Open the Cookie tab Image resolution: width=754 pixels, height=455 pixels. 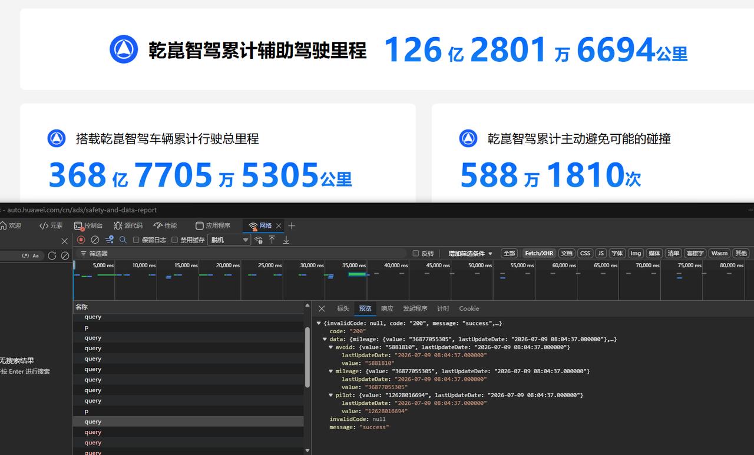[469, 308]
